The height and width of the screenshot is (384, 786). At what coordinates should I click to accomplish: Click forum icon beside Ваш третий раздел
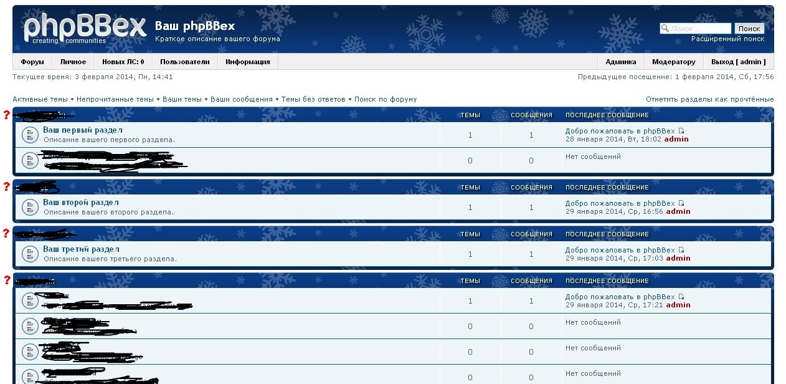pos(29,254)
